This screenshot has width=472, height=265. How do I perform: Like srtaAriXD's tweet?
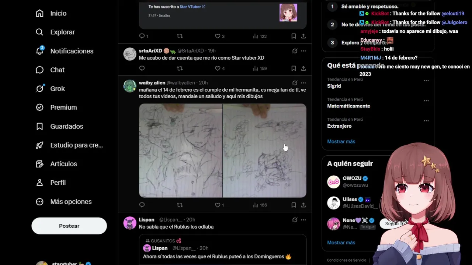tap(218, 68)
